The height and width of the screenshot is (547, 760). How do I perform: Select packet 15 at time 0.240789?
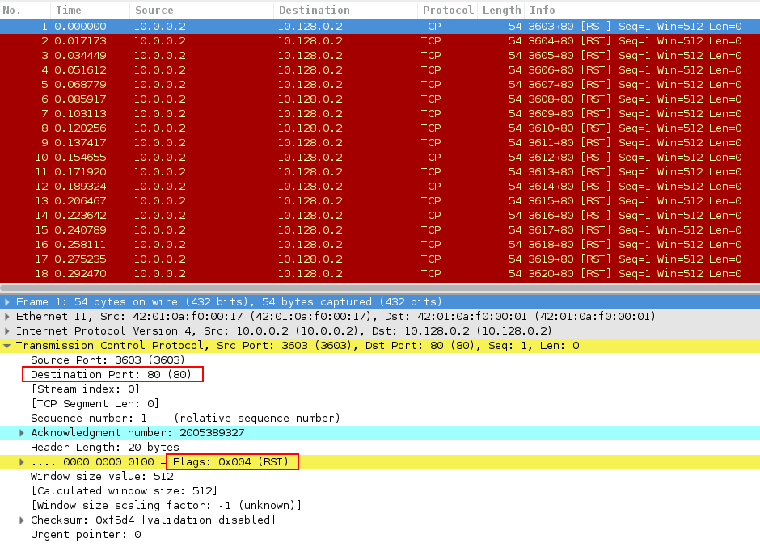click(380, 229)
